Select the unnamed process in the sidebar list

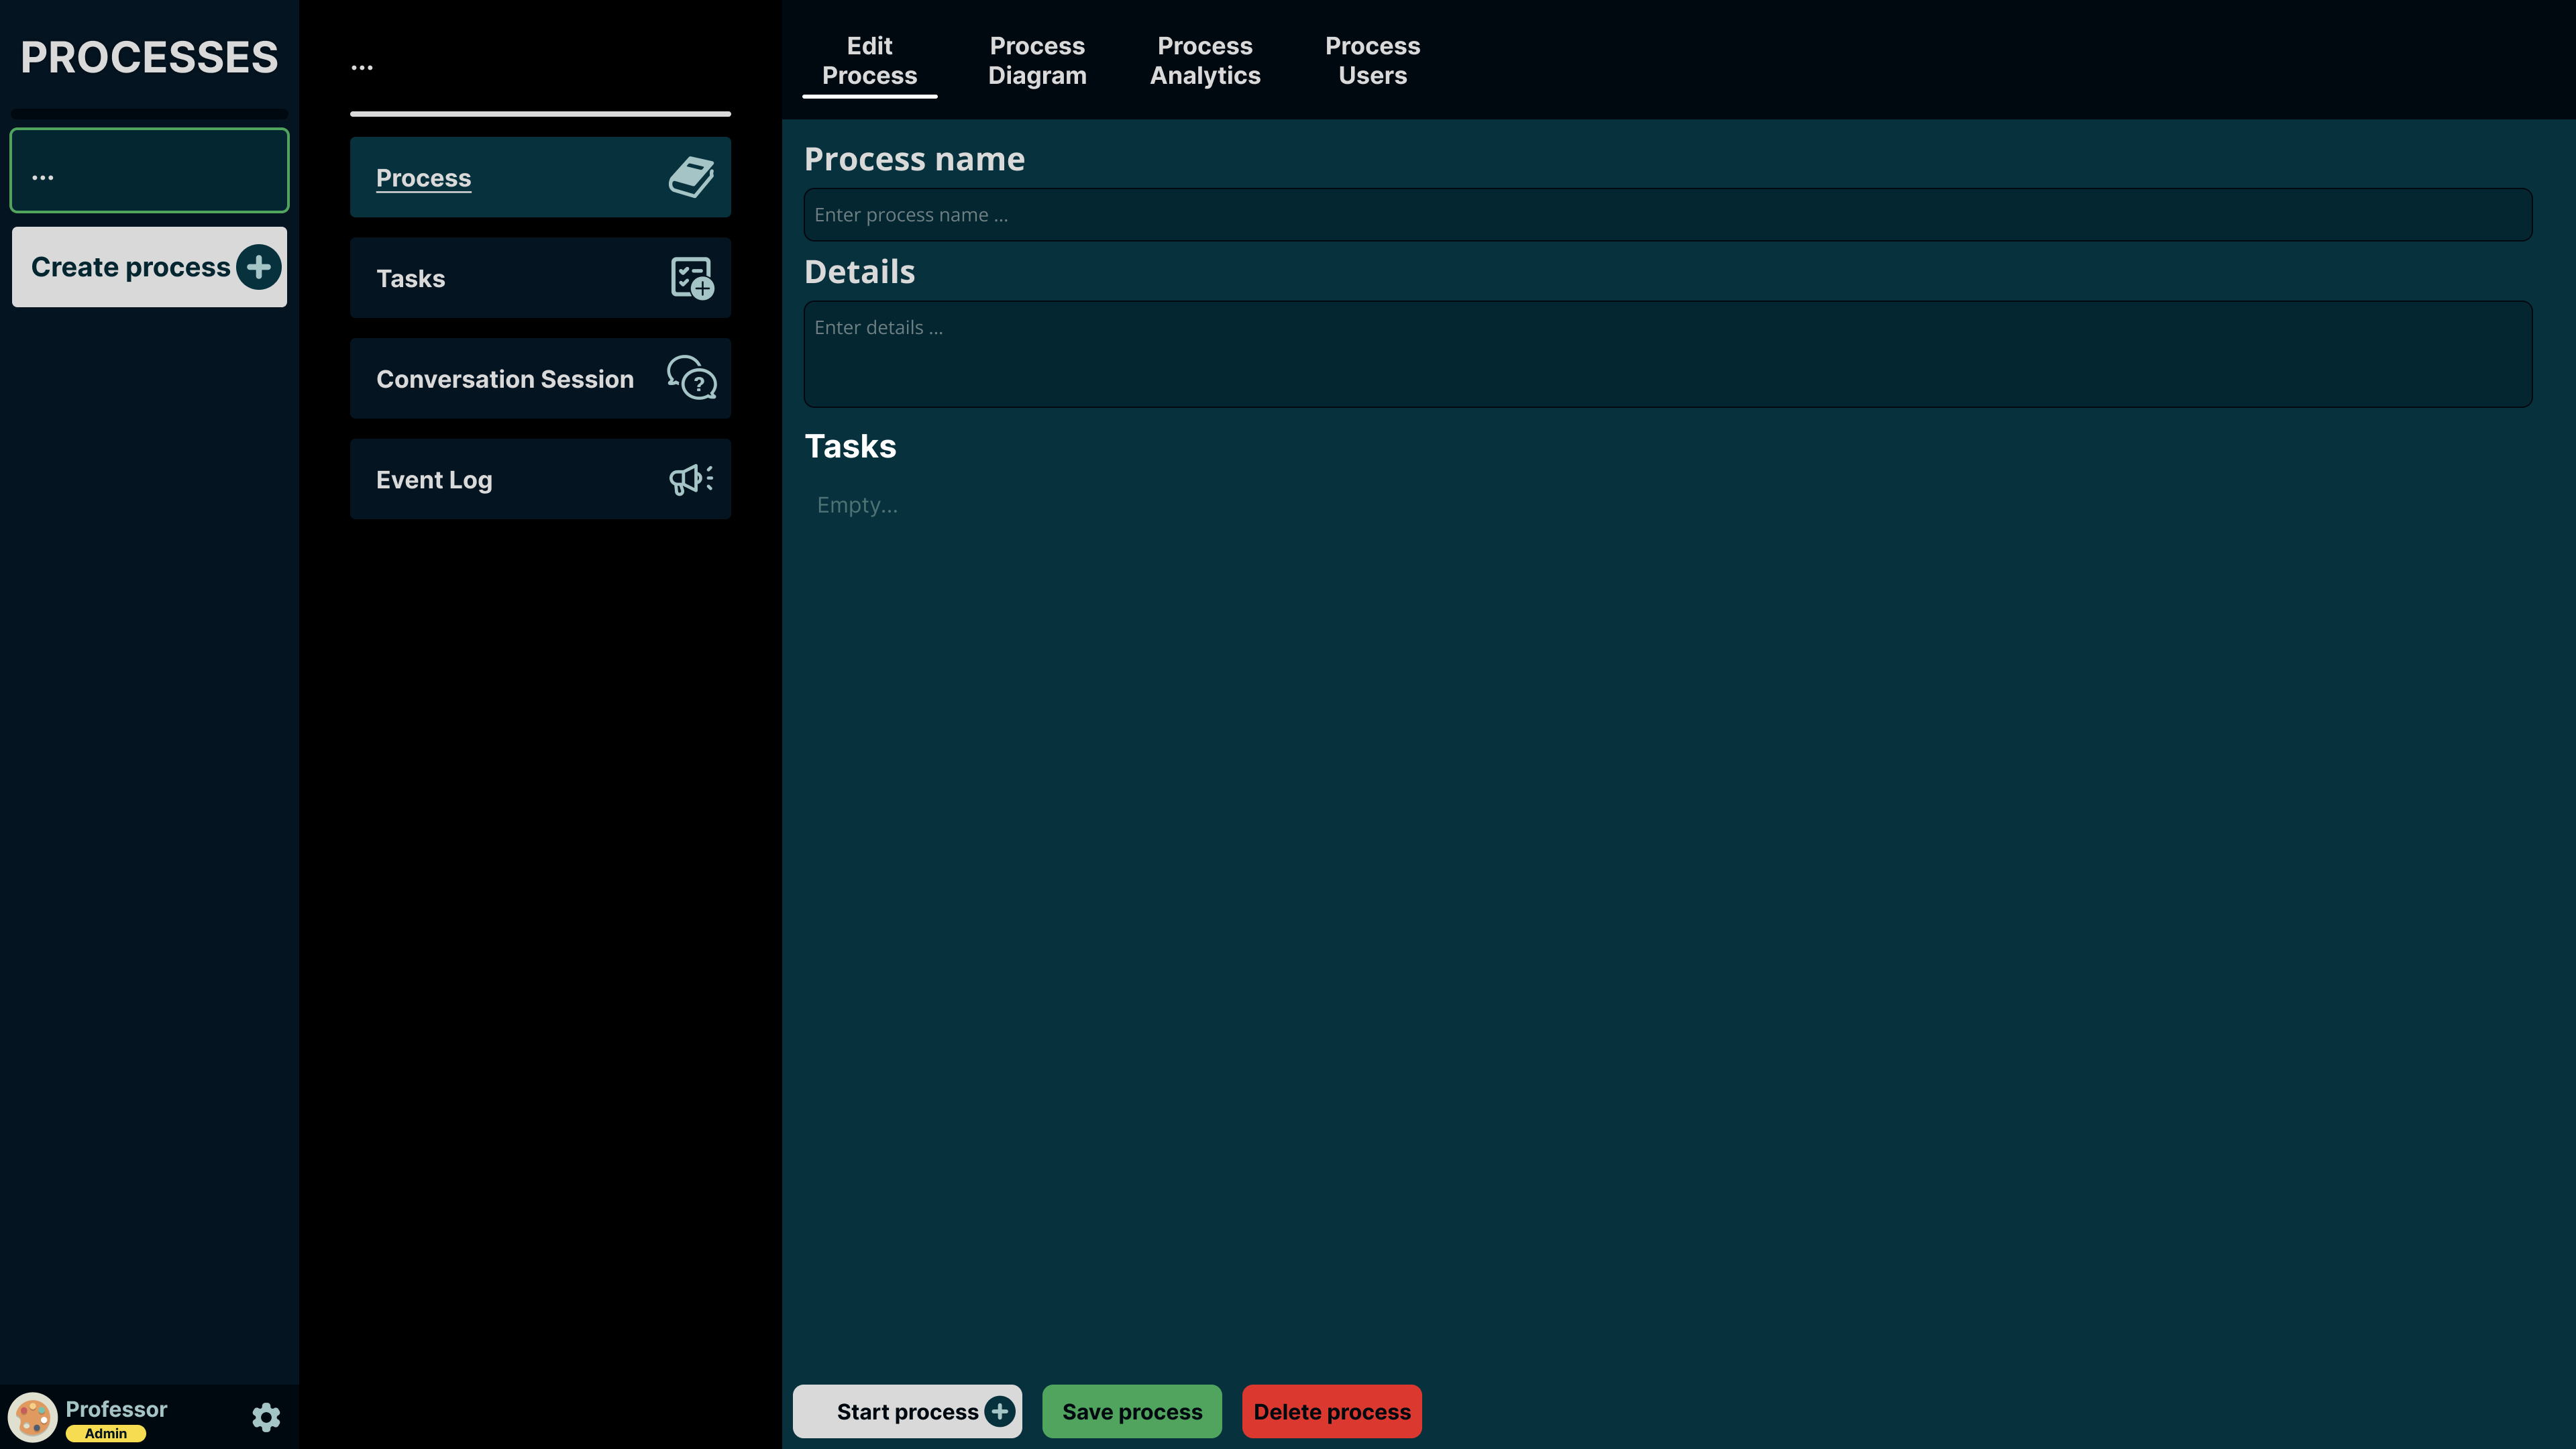click(x=150, y=170)
